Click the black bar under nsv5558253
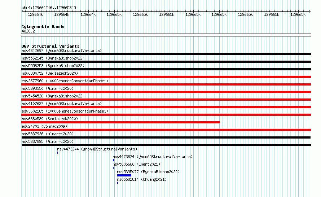 coord(166,69)
